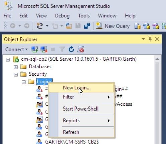This screenshot has width=166, height=144.
Task: Collapse the cm-sql-cb2 server node
Action: coord(8,60)
